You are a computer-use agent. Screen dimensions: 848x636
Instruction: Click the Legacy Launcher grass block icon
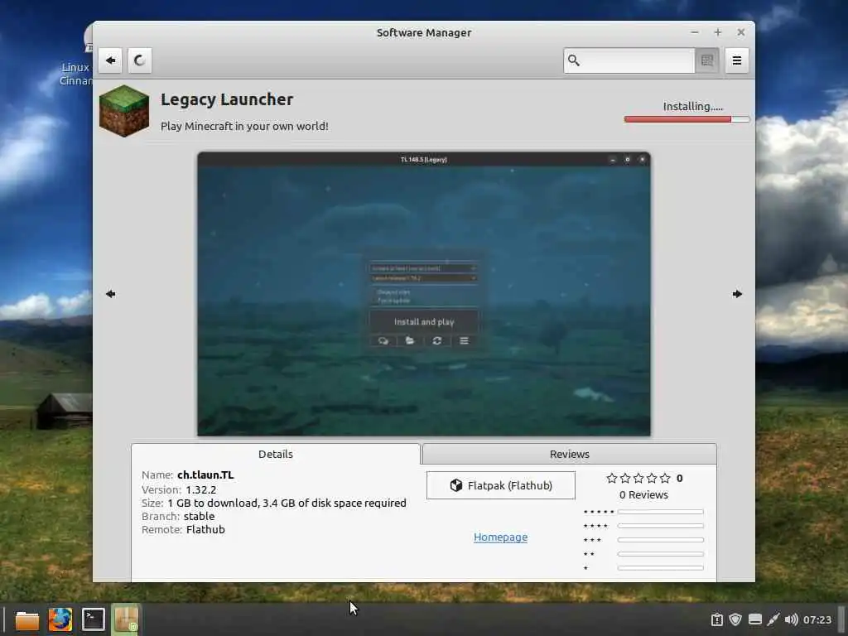pyautogui.click(x=124, y=111)
